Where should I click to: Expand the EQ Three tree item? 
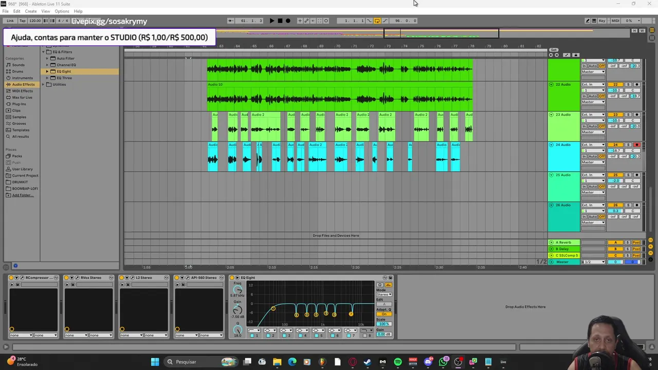click(47, 78)
